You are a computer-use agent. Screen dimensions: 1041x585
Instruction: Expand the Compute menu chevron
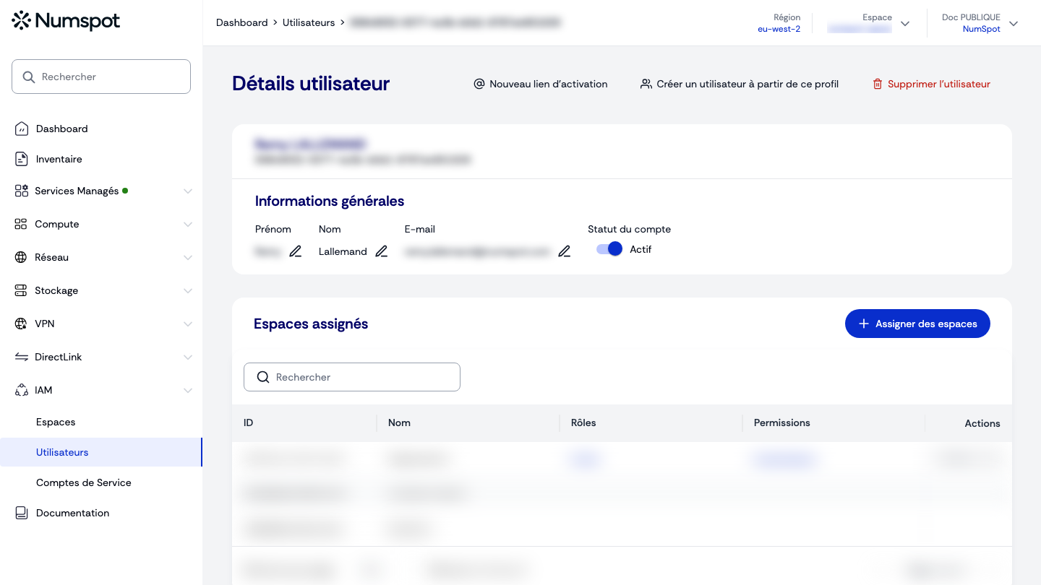click(188, 225)
